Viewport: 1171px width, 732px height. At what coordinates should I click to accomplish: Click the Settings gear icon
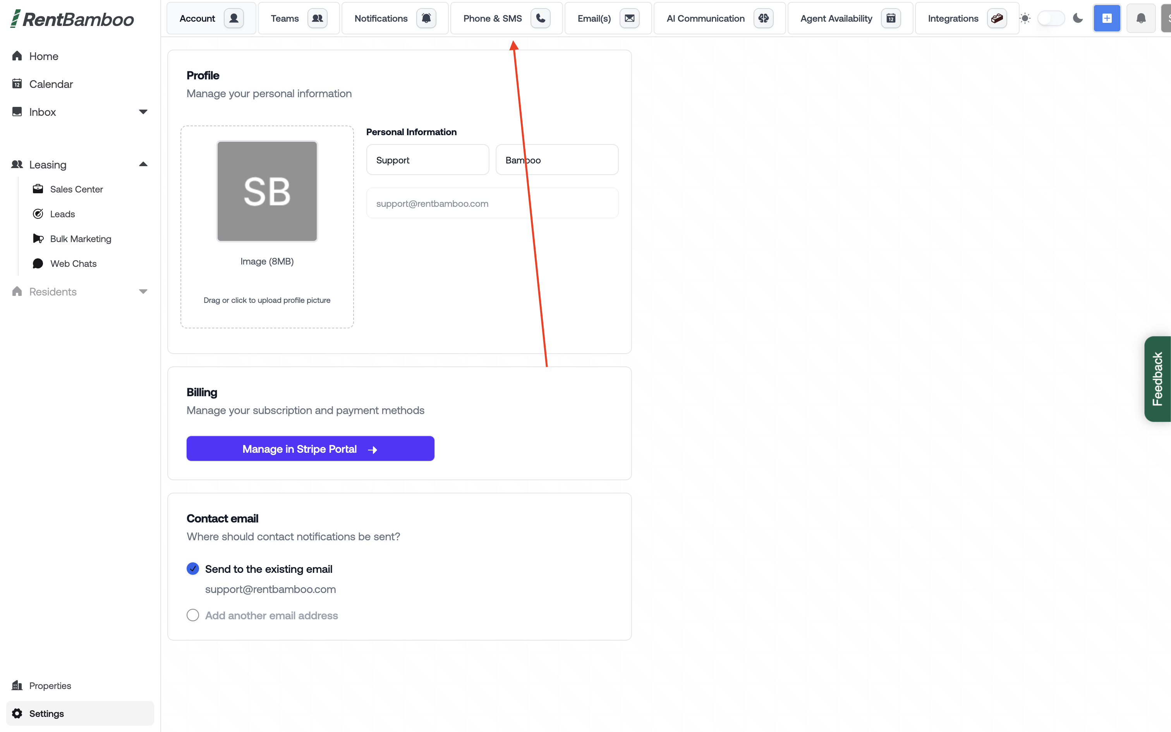(x=17, y=713)
